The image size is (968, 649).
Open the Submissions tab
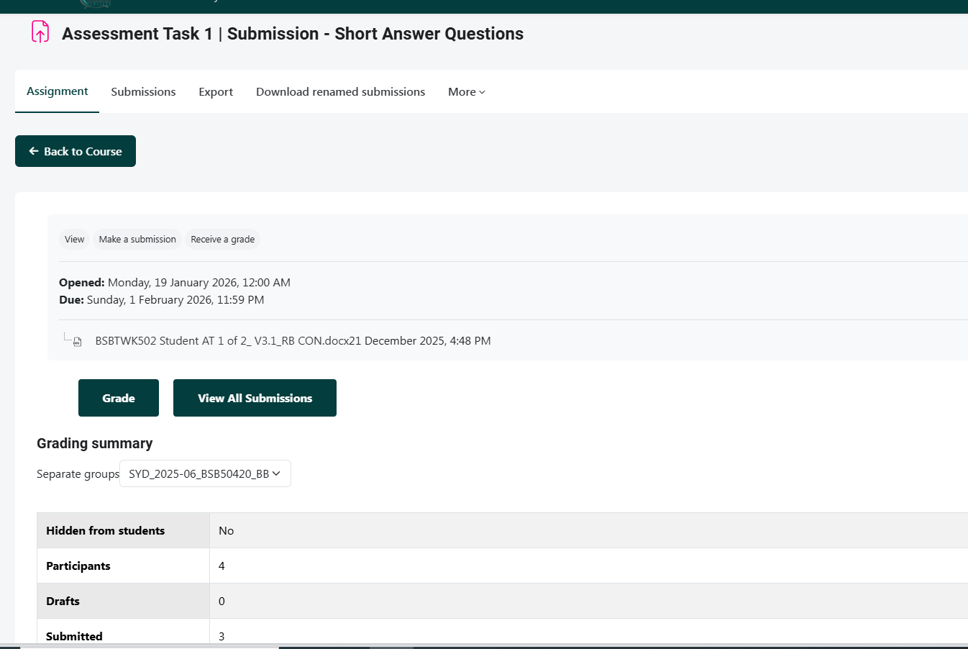(x=143, y=92)
